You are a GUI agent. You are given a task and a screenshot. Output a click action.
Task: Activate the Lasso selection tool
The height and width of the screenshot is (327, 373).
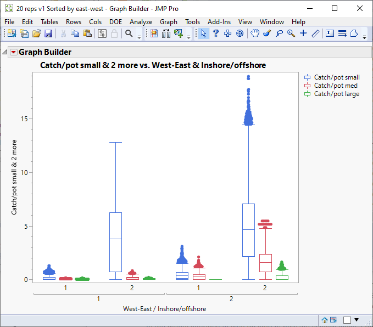[x=279, y=33]
